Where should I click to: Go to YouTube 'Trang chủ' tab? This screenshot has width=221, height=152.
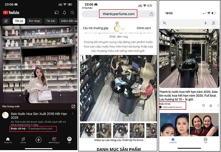point(8,140)
